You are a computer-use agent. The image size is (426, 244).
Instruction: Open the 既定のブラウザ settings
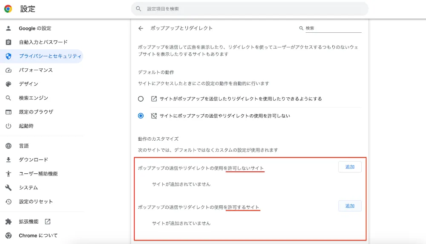pyautogui.click(x=36, y=112)
